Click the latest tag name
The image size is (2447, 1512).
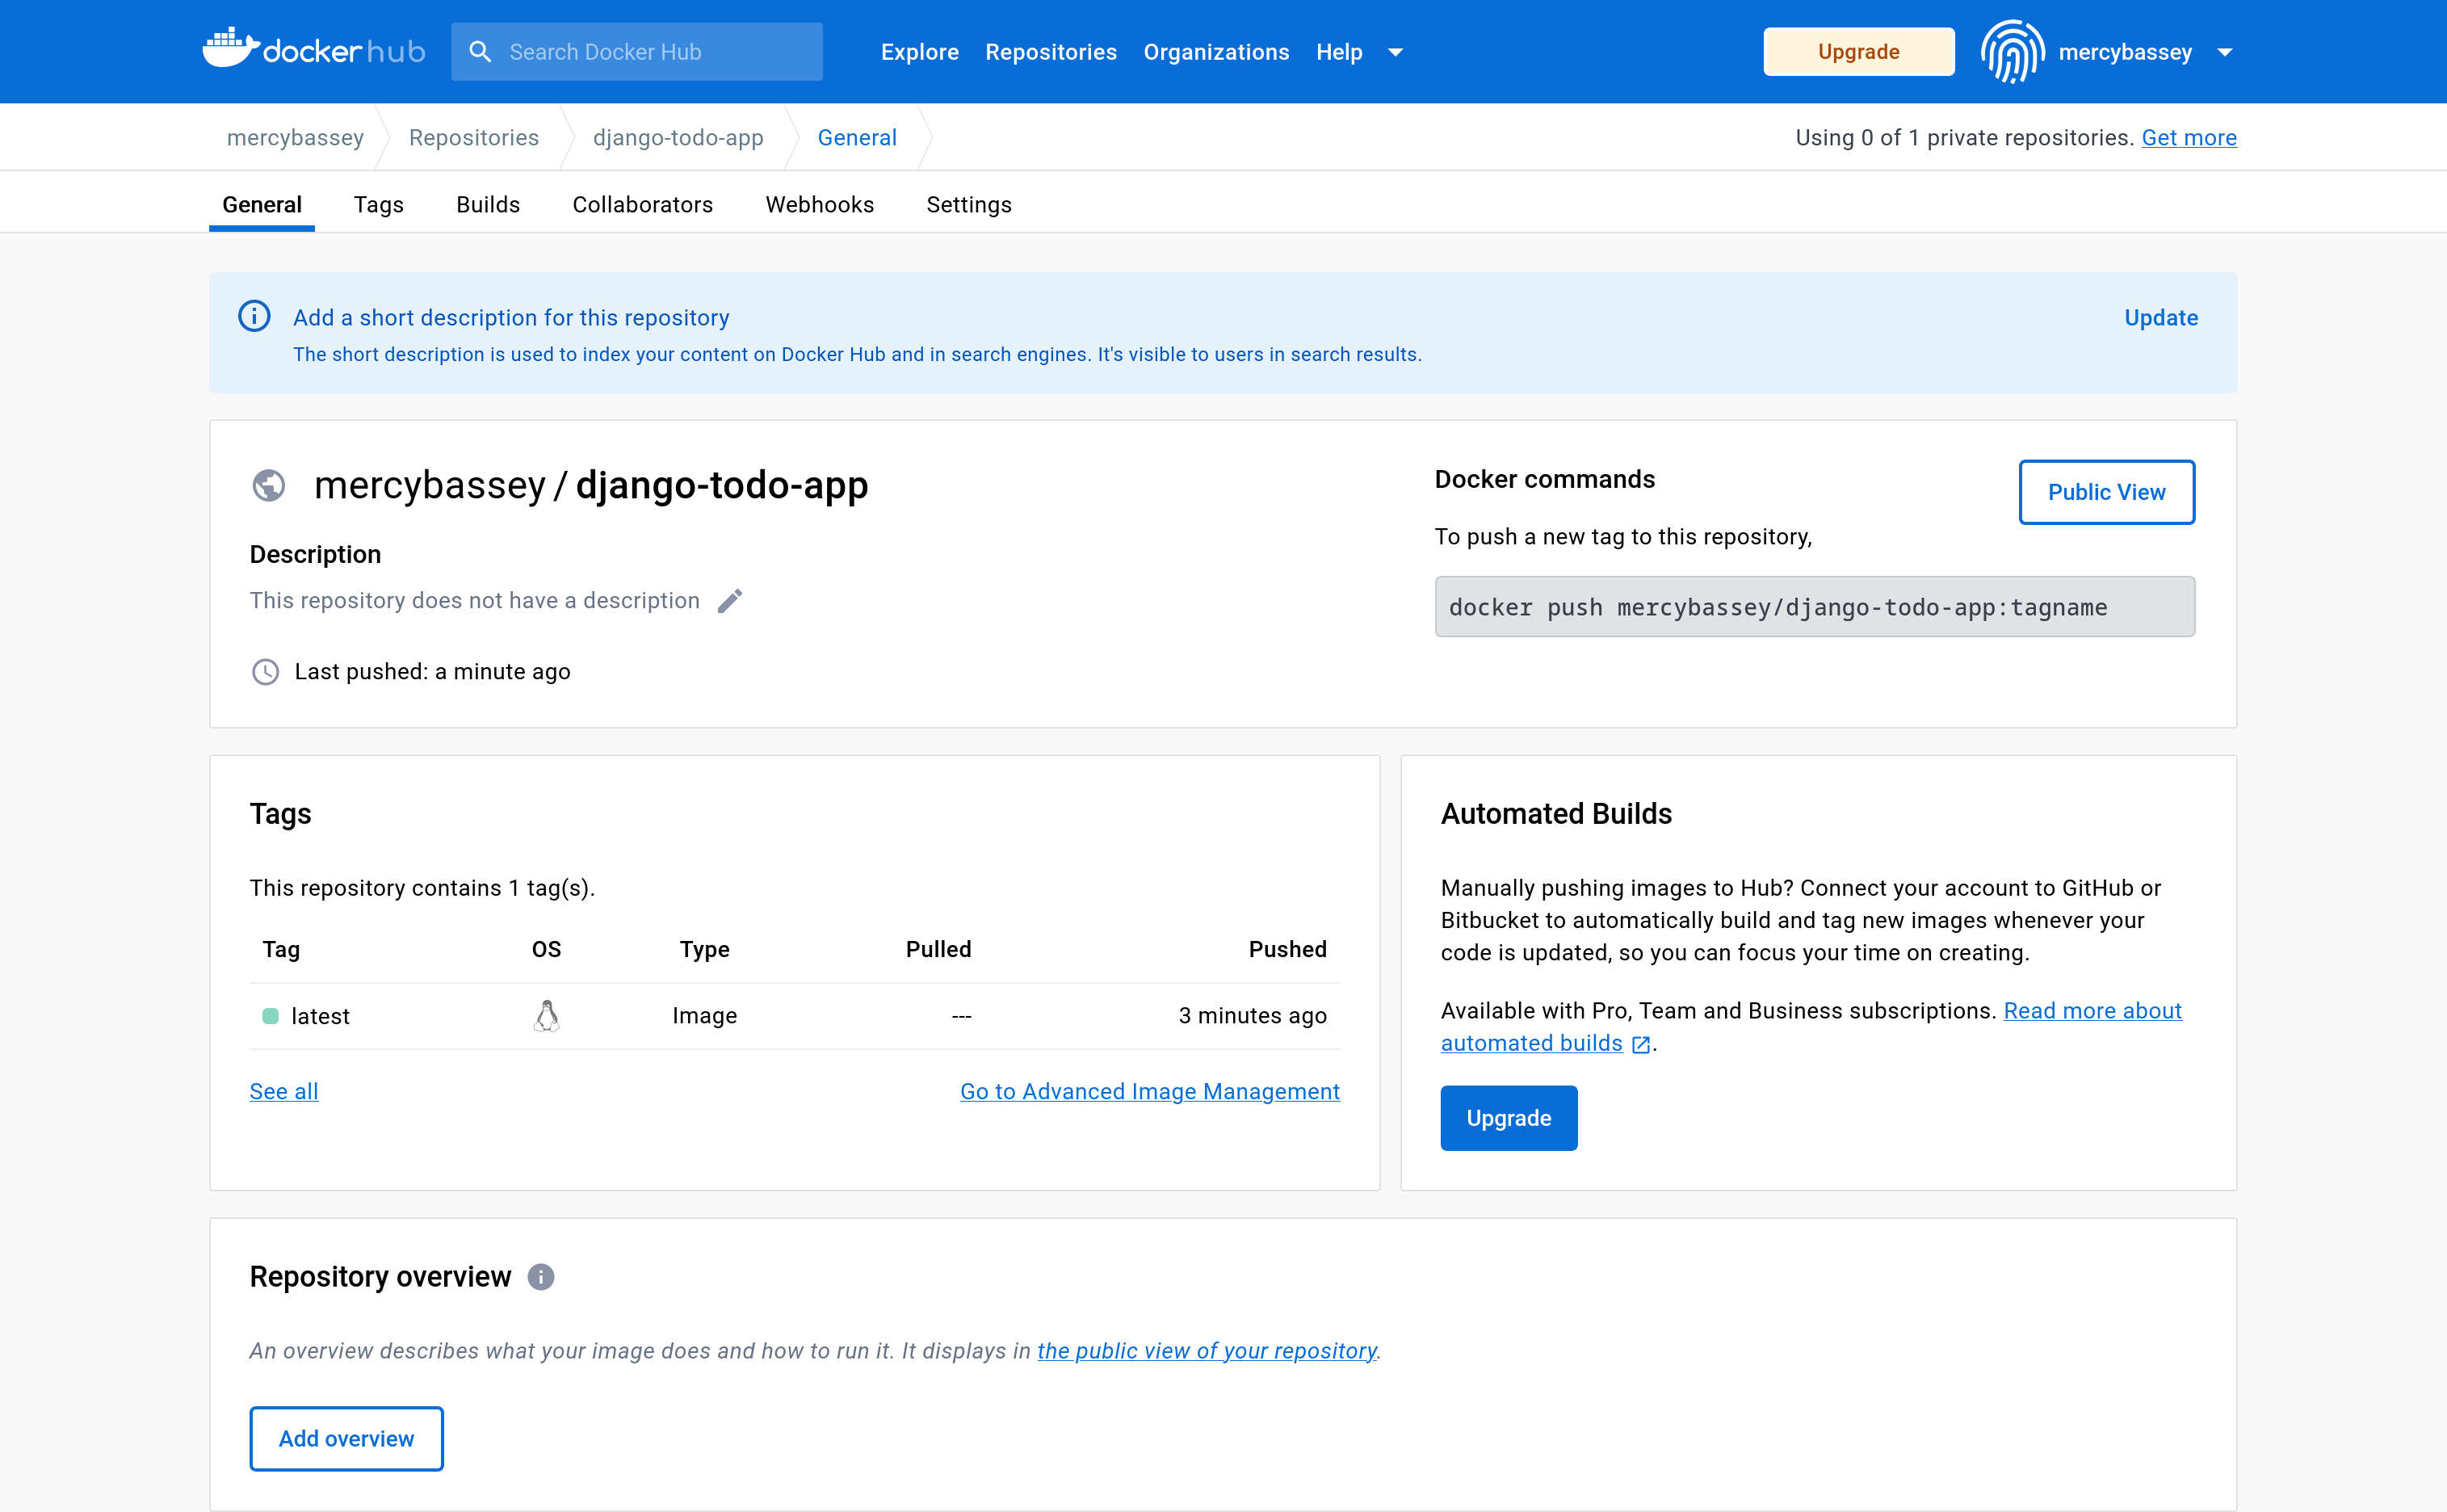320,1017
